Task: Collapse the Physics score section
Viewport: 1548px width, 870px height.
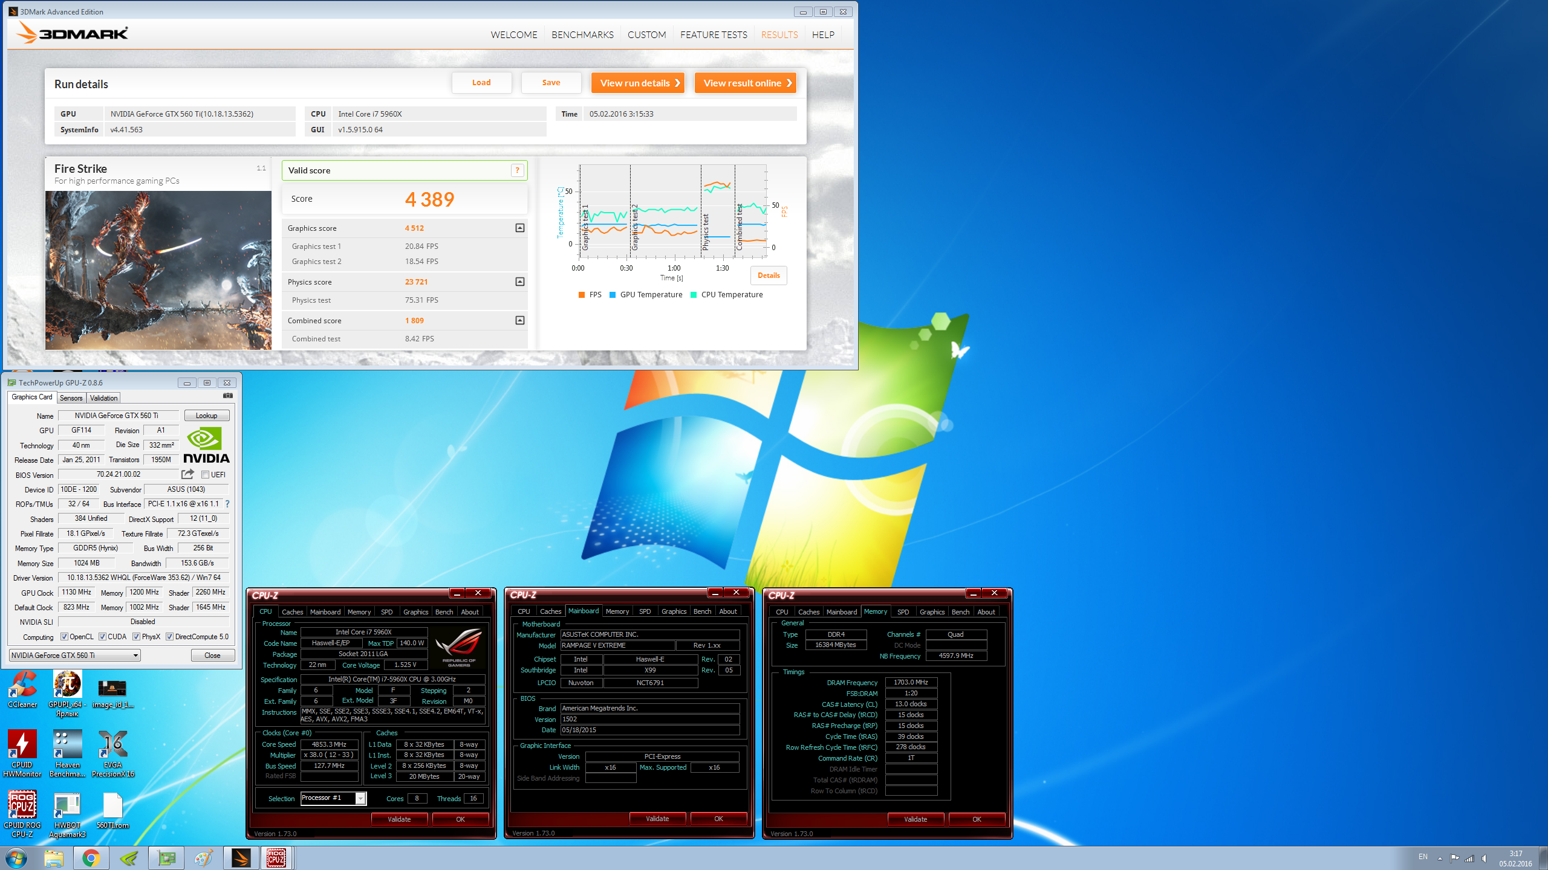Action: tap(519, 282)
